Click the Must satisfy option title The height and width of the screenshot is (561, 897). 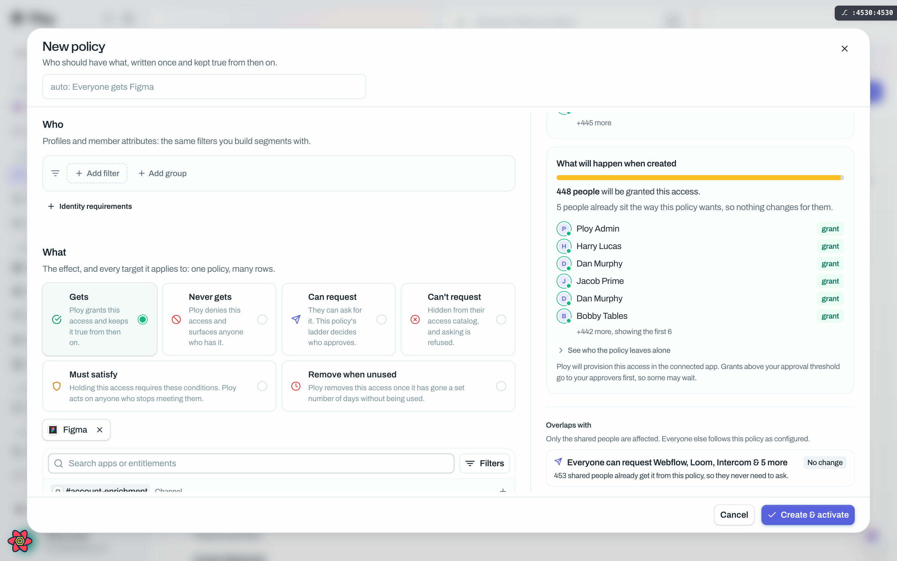(93, 374)
